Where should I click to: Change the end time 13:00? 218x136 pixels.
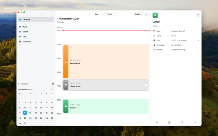[179, 40]
